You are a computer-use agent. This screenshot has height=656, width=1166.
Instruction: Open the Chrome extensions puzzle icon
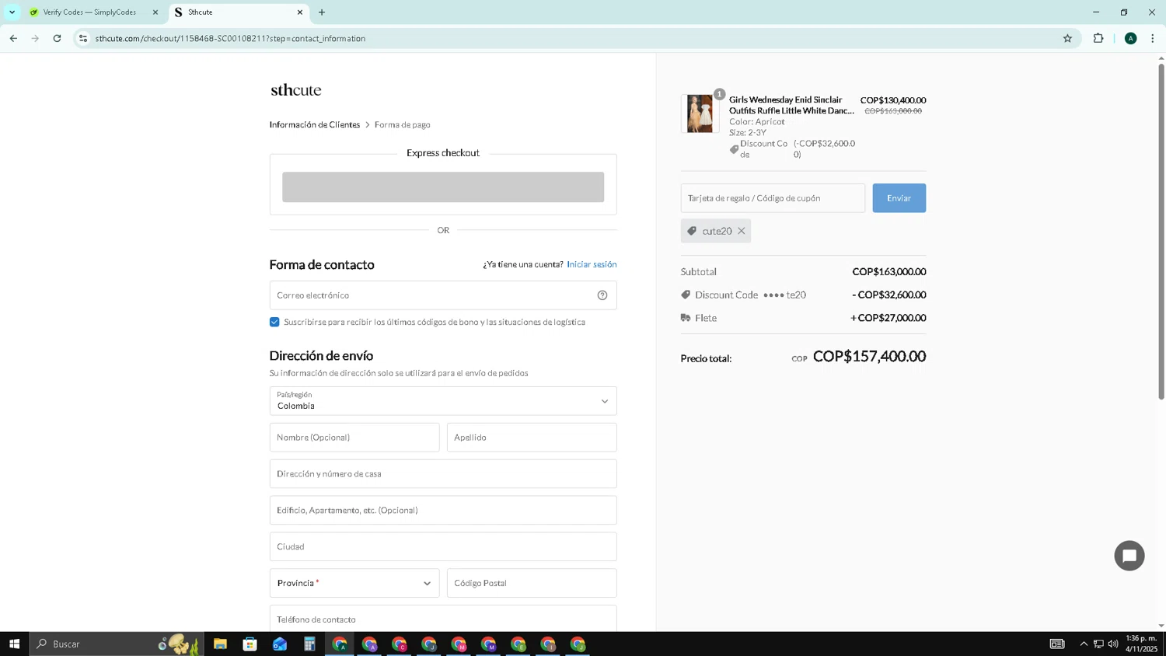point(1098,38)
